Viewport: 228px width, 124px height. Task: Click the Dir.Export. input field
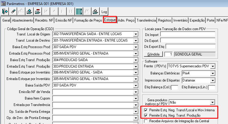[188, 40]
